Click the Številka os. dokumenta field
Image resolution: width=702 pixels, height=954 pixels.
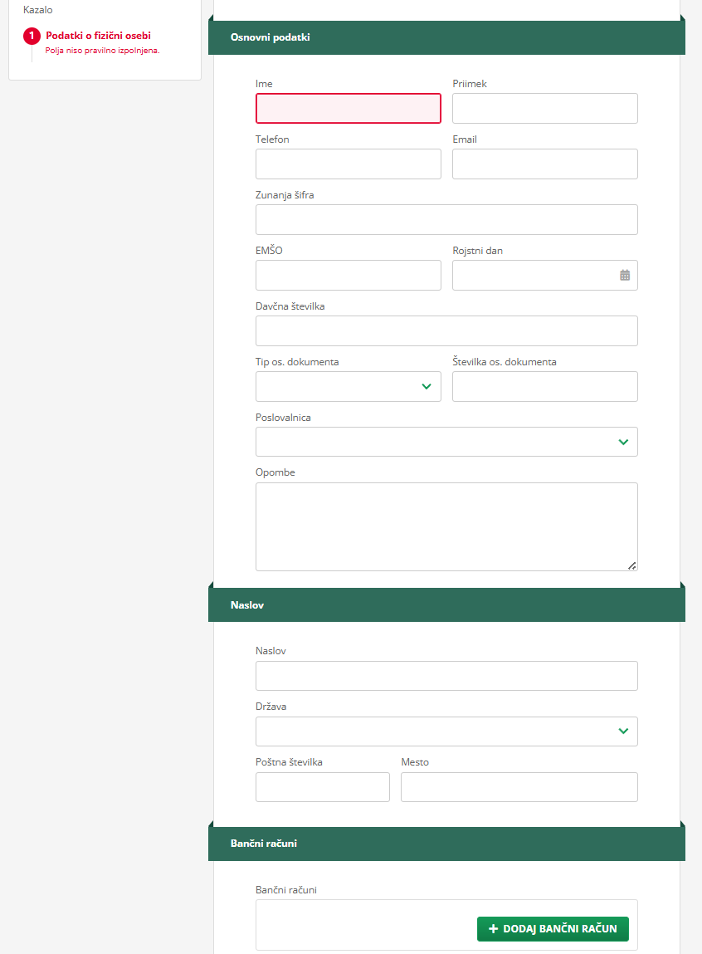coord(544,387)
